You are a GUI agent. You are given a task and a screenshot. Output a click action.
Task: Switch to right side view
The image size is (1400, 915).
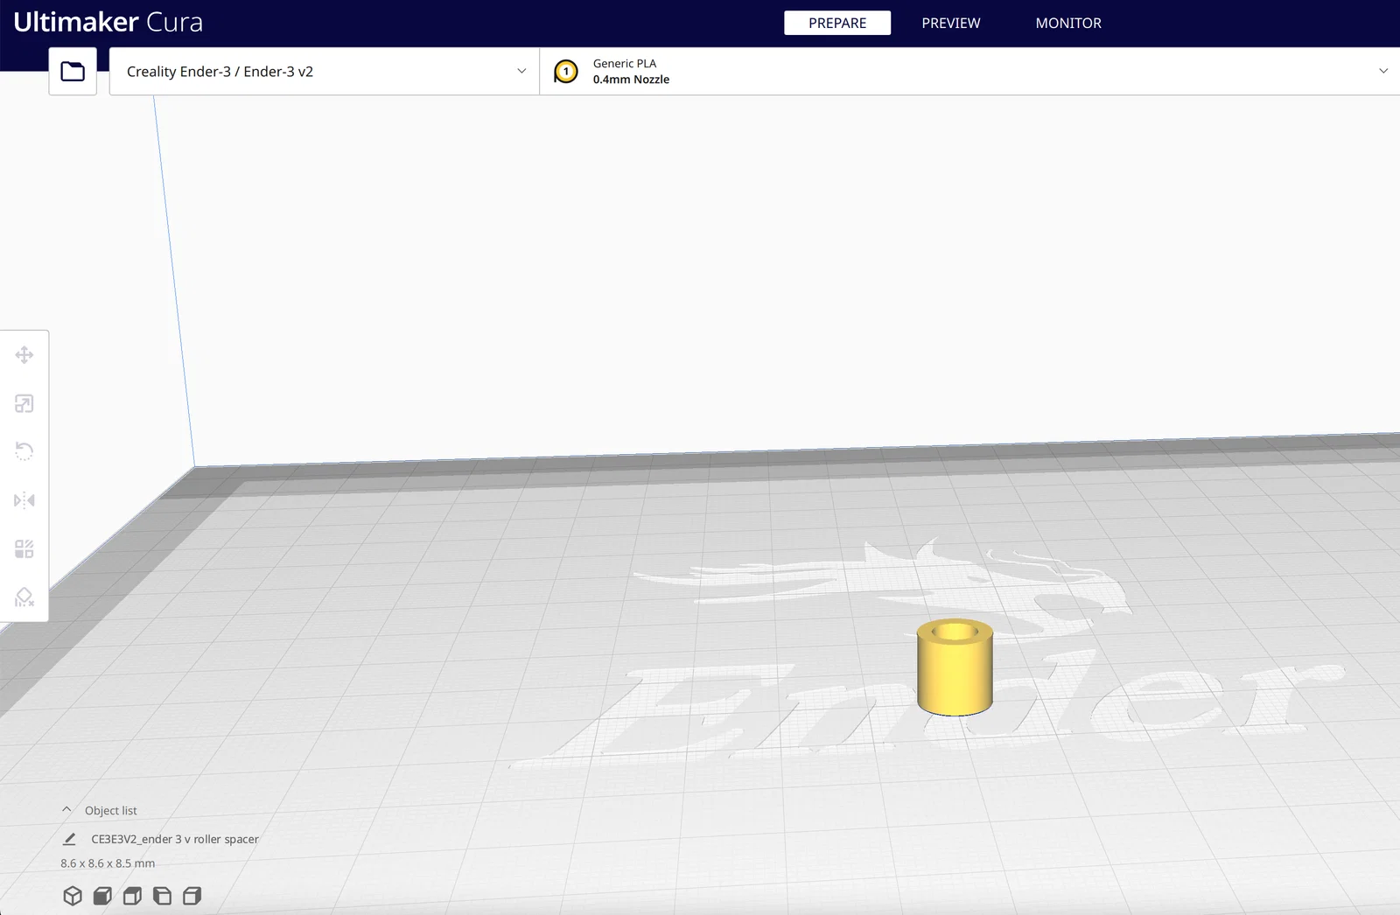[192, 896]
